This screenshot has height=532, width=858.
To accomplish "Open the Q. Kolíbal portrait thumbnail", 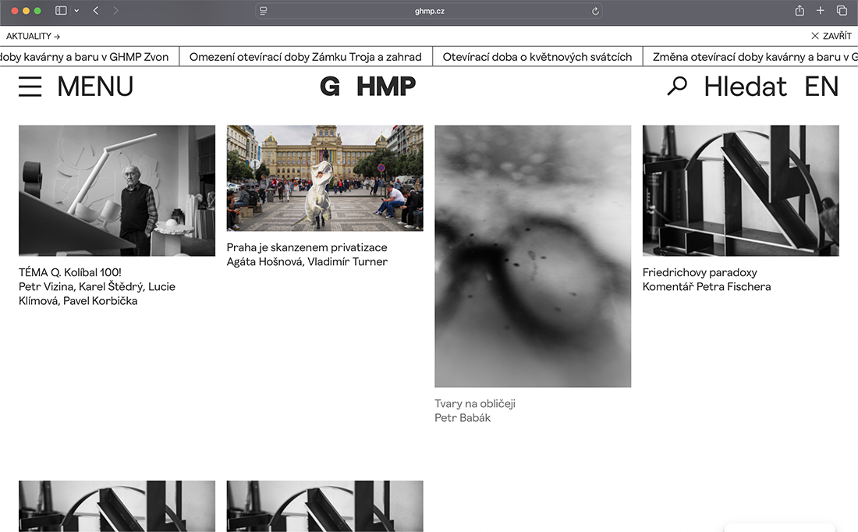I will (x=117, y=190).
